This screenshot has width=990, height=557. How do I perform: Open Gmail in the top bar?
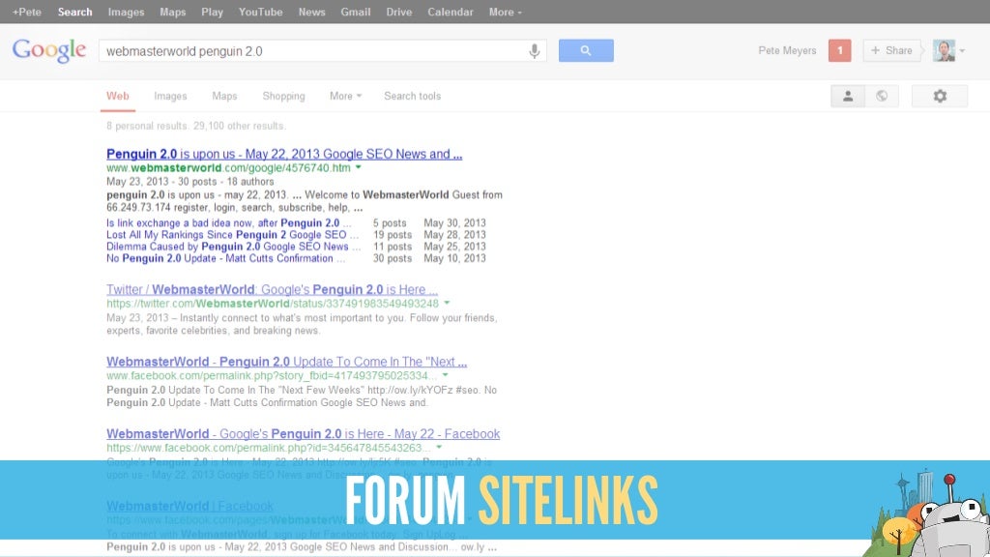point(356,12)
